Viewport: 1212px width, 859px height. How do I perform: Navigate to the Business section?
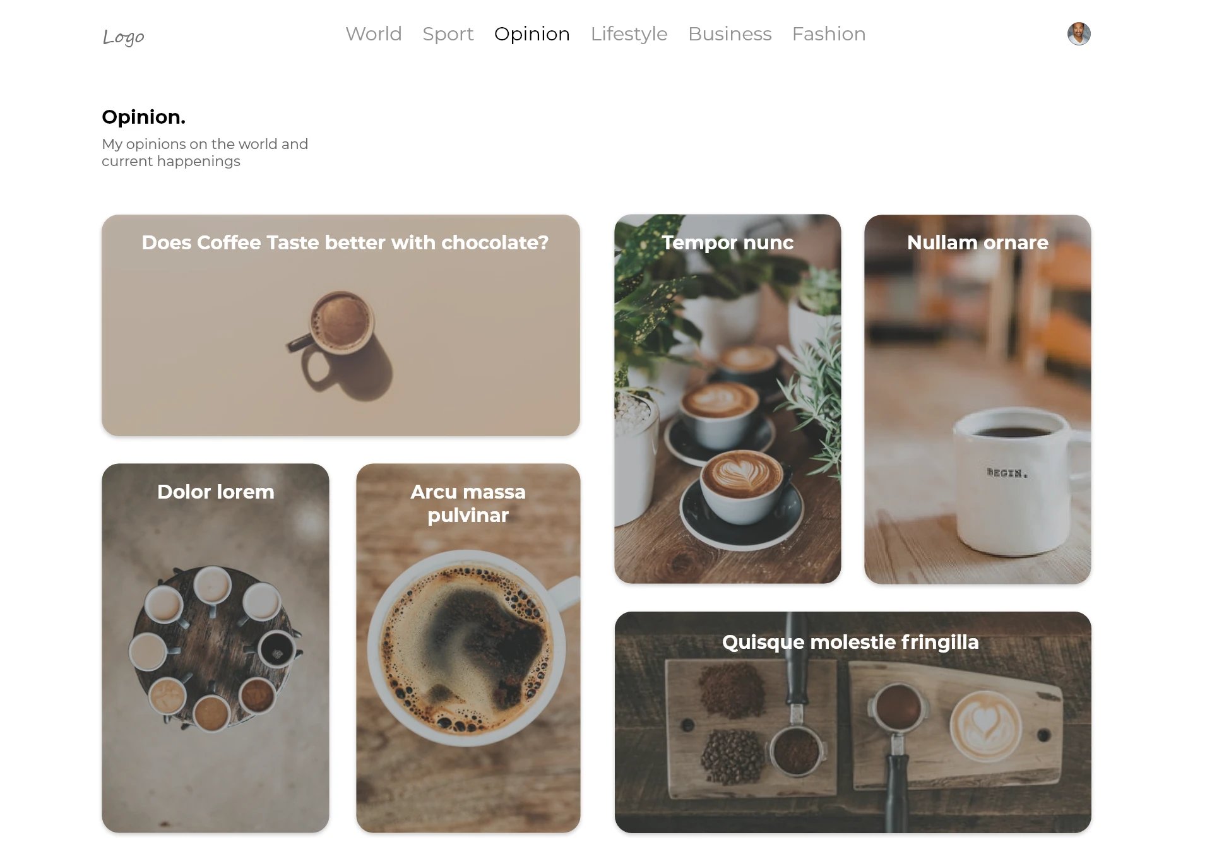point(730,33)
